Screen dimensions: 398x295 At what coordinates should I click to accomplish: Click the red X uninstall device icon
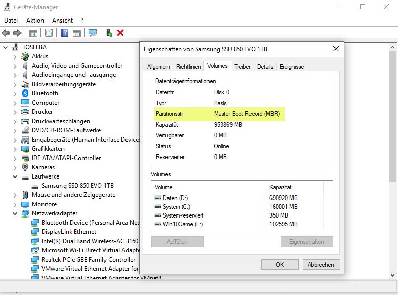[120, 33]
